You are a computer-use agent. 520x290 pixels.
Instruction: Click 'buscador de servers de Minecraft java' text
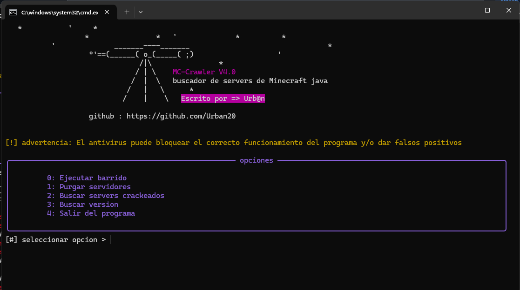(250, 81)
